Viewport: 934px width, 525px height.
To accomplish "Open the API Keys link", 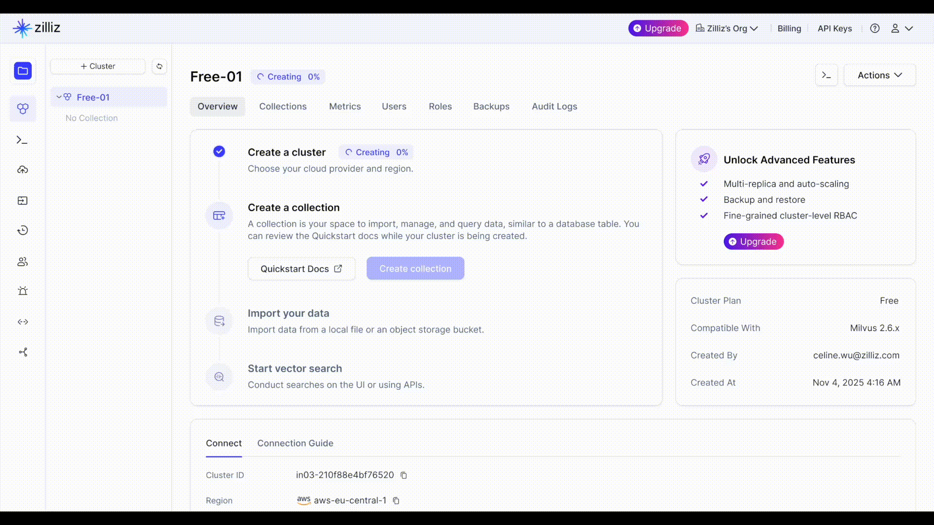I will click(x=834, y=28).
